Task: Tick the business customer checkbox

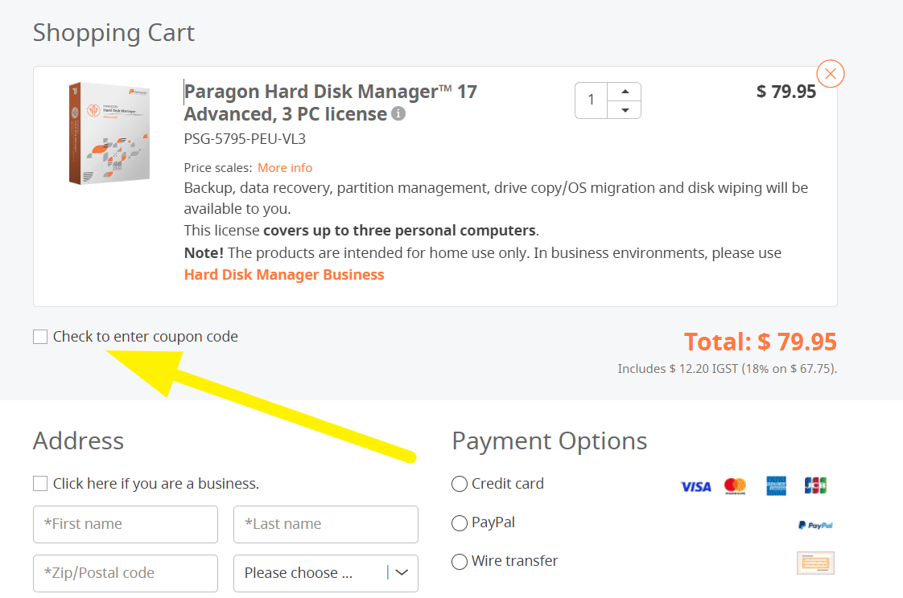Action: (x=40, y=484)
